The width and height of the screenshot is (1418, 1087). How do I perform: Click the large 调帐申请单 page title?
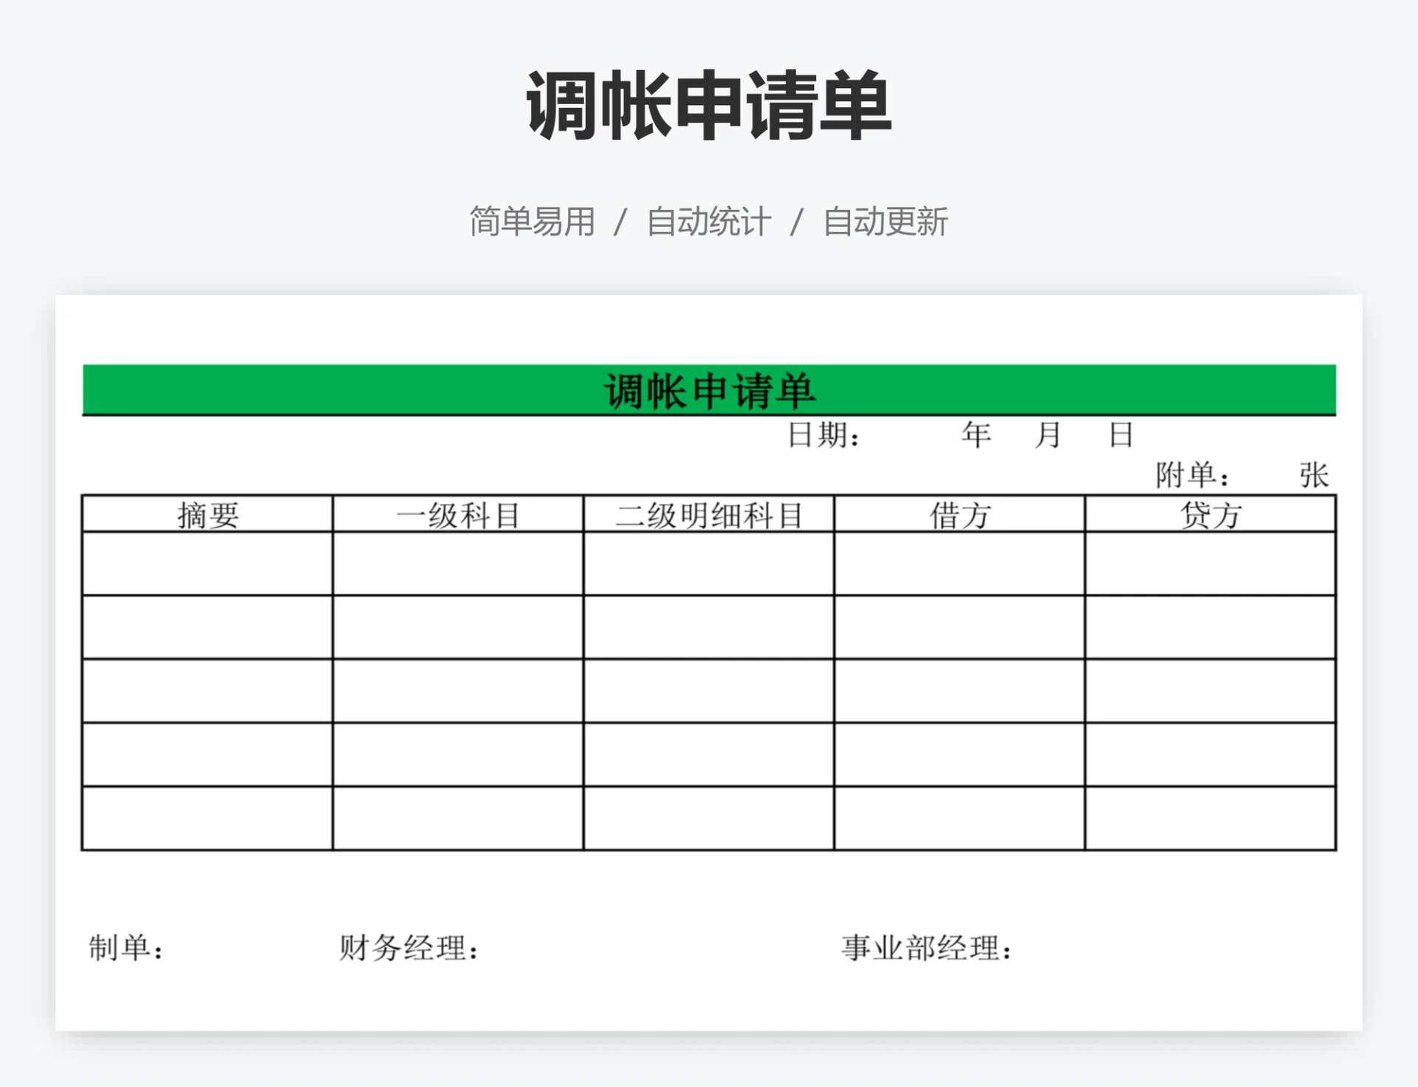point(708,106)
